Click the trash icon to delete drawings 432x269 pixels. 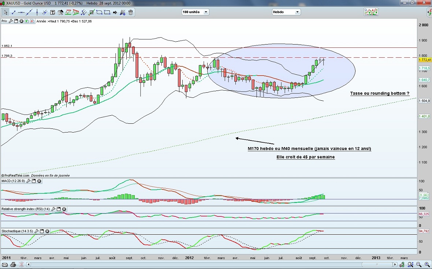point(131,12)
